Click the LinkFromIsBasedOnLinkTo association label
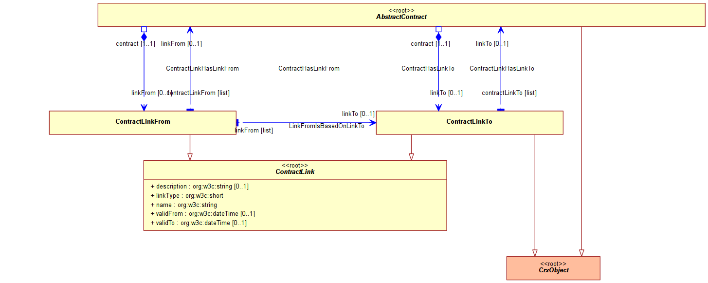 [327, 126]
